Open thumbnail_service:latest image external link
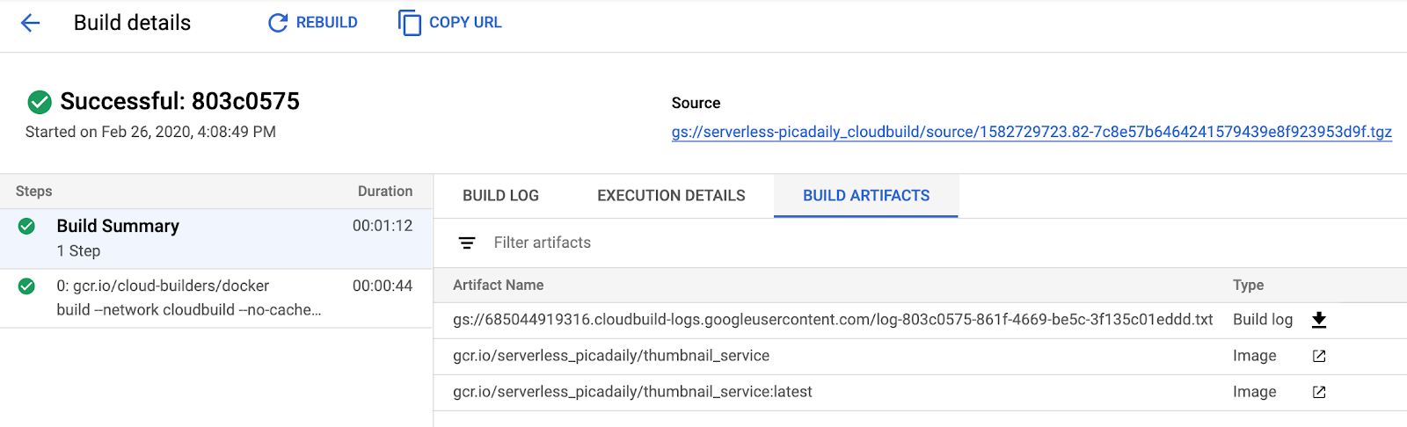Screen dimensions: 1407x427 click(x=1319, y=392)
